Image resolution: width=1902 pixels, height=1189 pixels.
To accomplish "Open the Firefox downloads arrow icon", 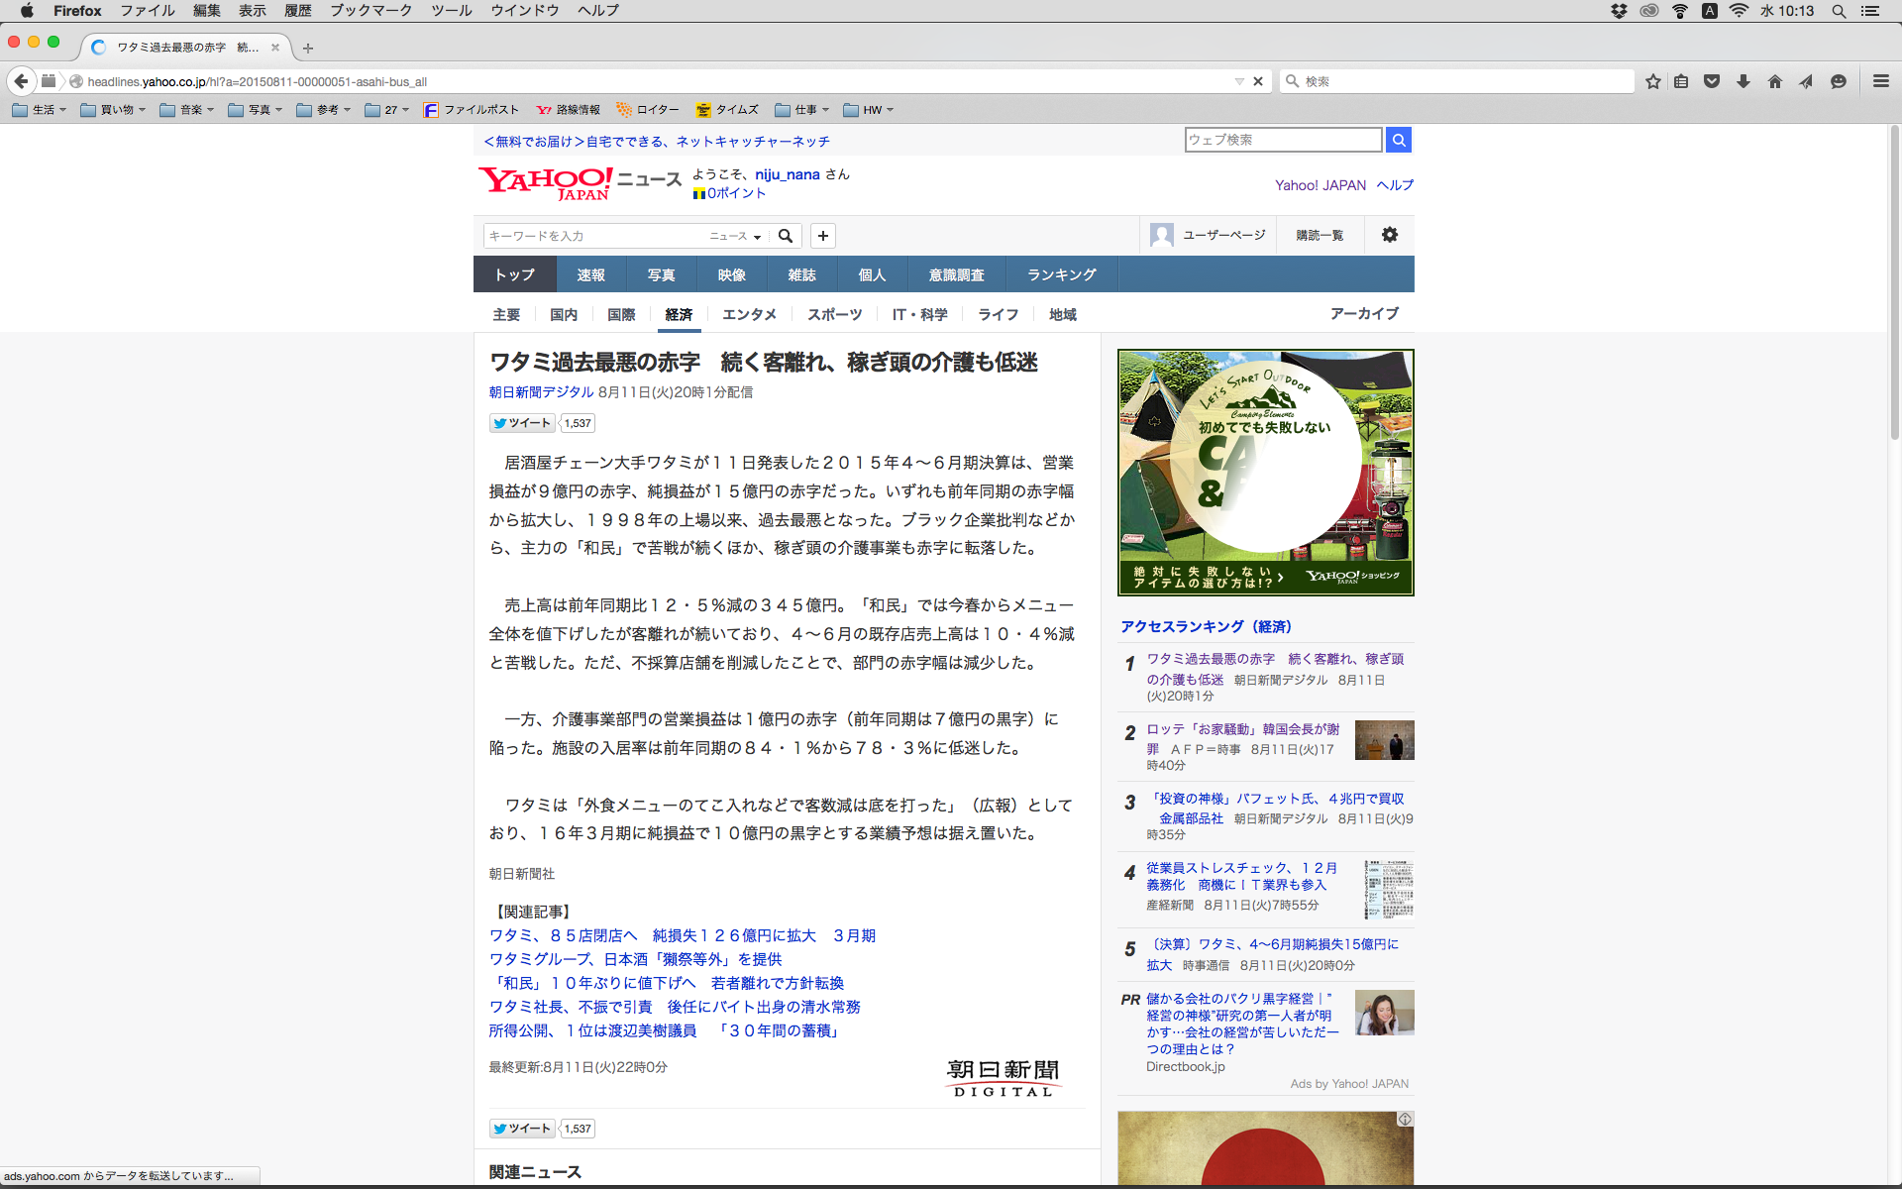I will click(1743, 81).
